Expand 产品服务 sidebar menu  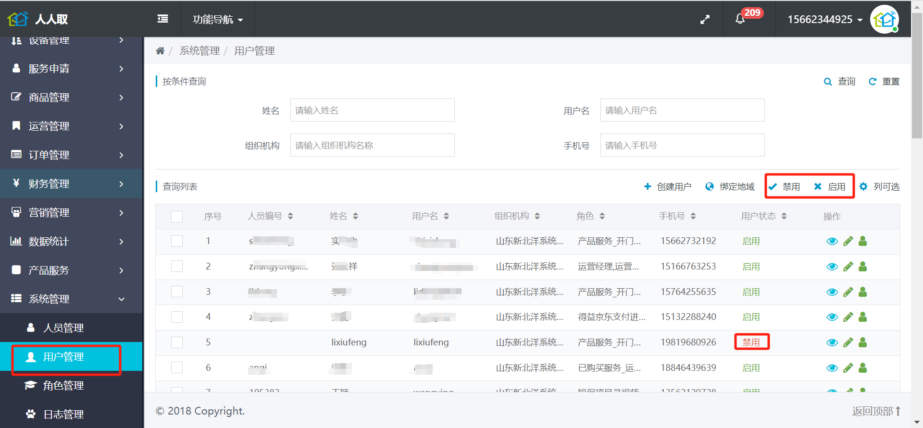click(x=71, y=270)
